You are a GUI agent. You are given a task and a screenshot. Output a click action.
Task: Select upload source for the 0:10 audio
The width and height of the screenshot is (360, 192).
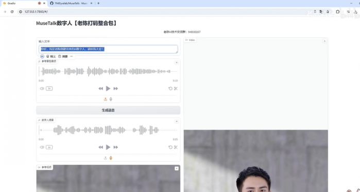pos(106,99)
